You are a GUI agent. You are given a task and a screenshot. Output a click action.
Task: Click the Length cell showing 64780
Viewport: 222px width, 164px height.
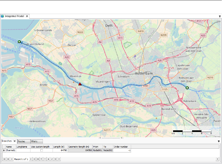coord(60,150)
